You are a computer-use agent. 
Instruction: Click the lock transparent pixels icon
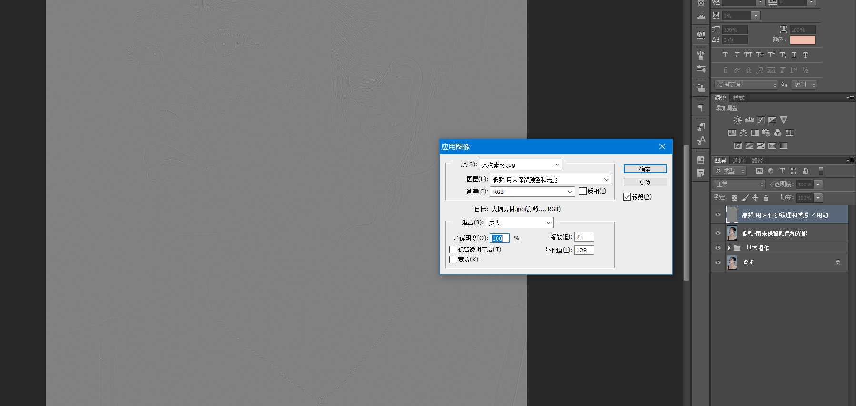(735, 198)
